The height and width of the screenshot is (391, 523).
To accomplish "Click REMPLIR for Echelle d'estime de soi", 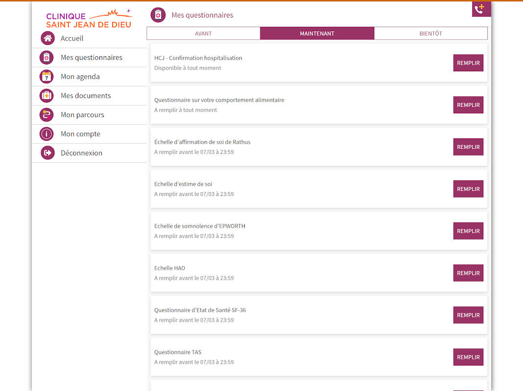I will pos(468,189).
